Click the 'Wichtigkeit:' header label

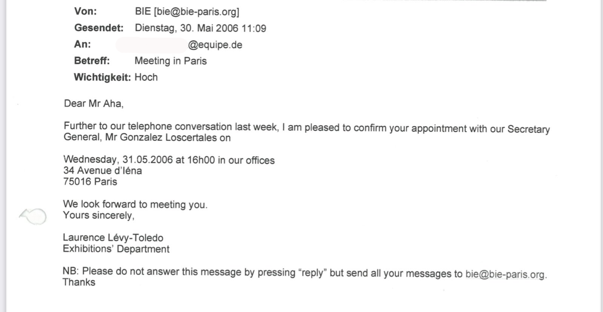coord(102,77)
